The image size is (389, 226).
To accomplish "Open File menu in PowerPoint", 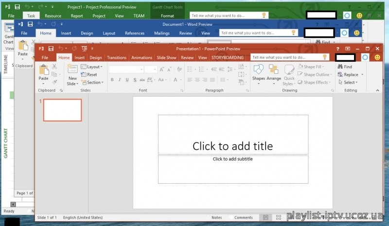I will point(45,57).
